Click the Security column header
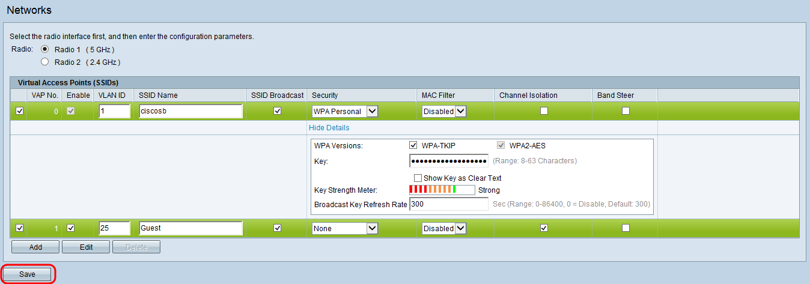Image resolution: width=810 pixels, height=284 pixels. pos(324,95)
